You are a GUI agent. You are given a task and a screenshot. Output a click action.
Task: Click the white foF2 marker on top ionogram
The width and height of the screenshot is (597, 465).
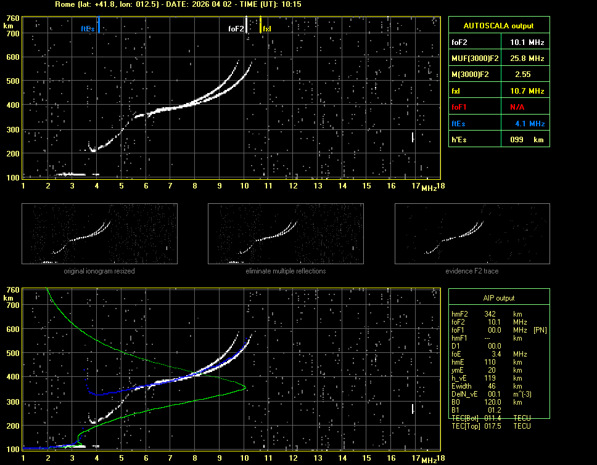click(x=246, y=24)
